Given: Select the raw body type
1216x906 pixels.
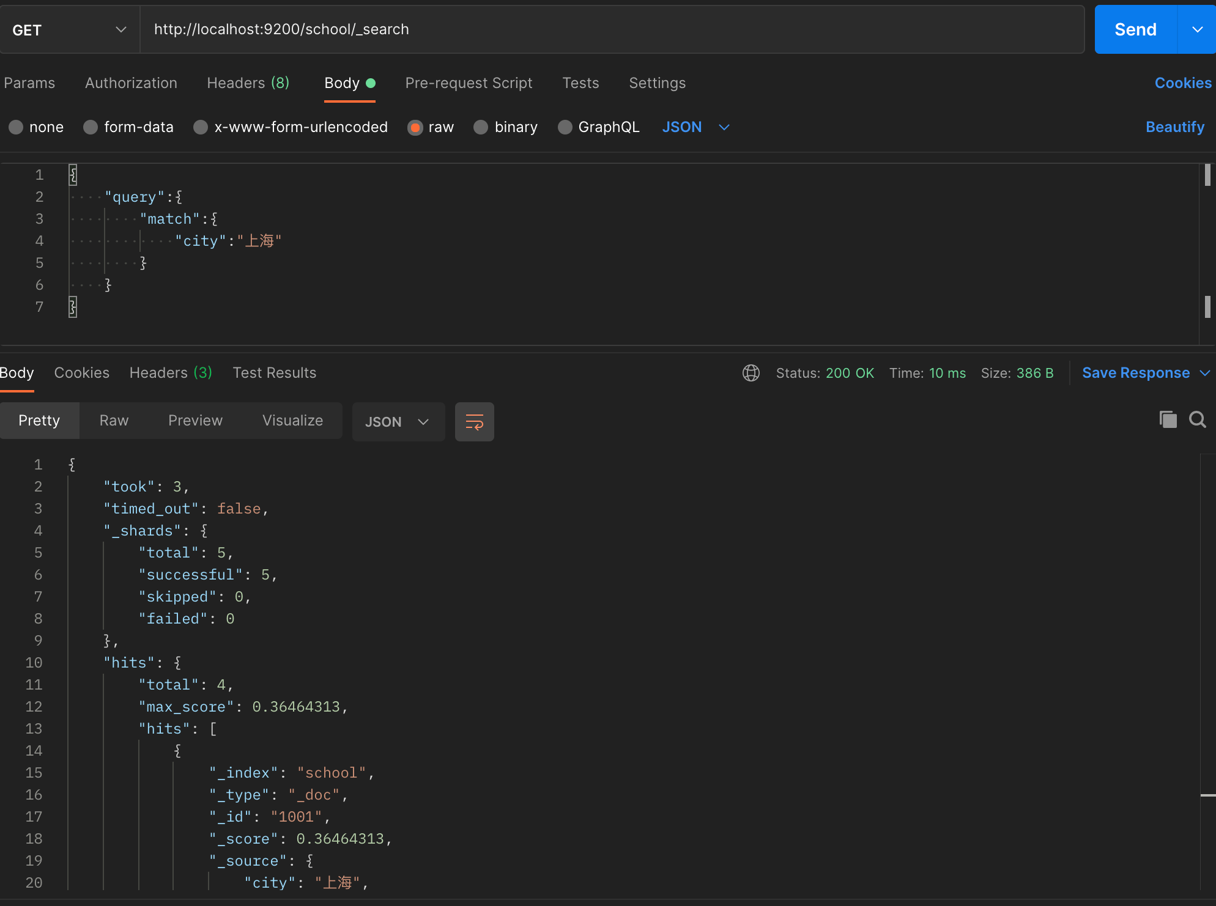Looking at the screenshot, I should (431, 127).
